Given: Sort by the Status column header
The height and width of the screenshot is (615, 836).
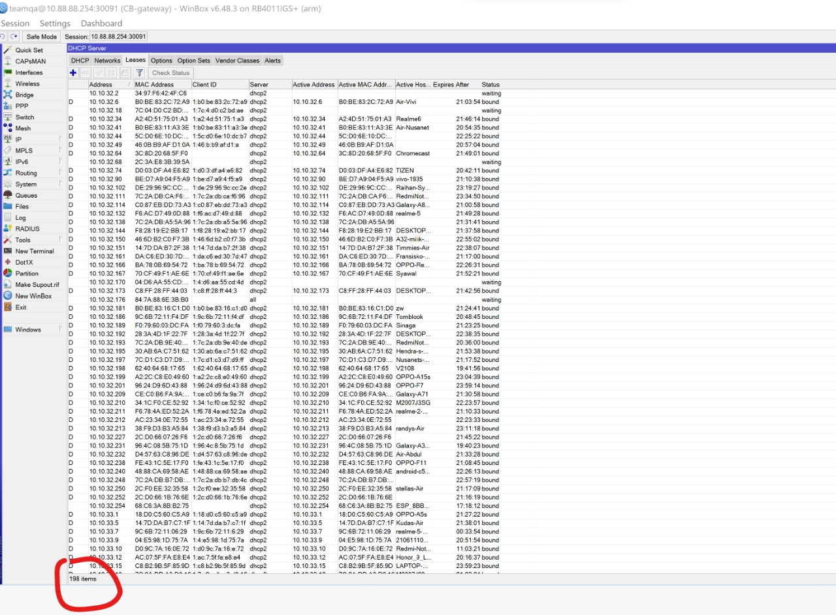Looking at the screenshot, I should [x=490, y=85].
